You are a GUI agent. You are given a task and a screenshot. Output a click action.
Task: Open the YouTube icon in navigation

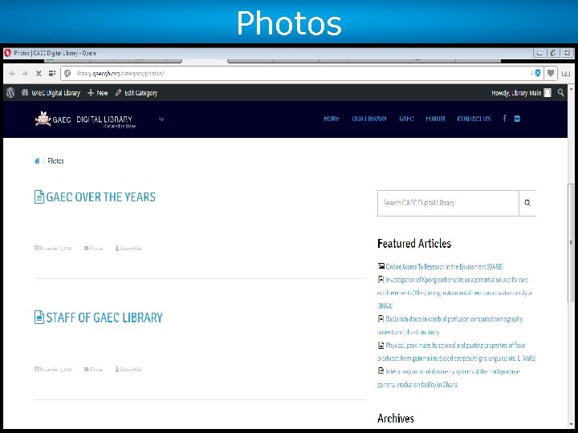tap(517, 119)
